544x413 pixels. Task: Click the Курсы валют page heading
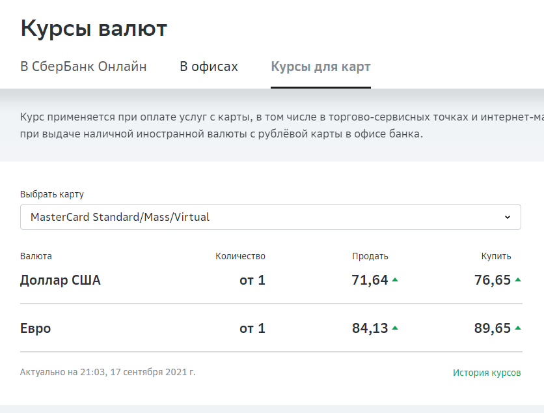pyautogui.click(x=94, y=29)
